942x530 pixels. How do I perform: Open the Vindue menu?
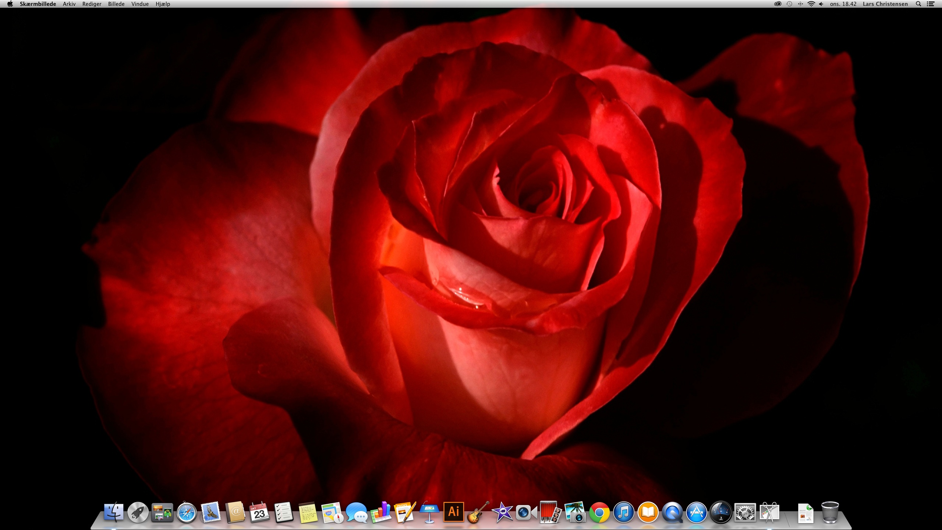tap(140, 4)
